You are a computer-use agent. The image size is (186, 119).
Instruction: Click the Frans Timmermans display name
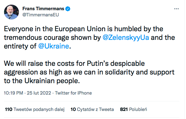click(43, 9)
